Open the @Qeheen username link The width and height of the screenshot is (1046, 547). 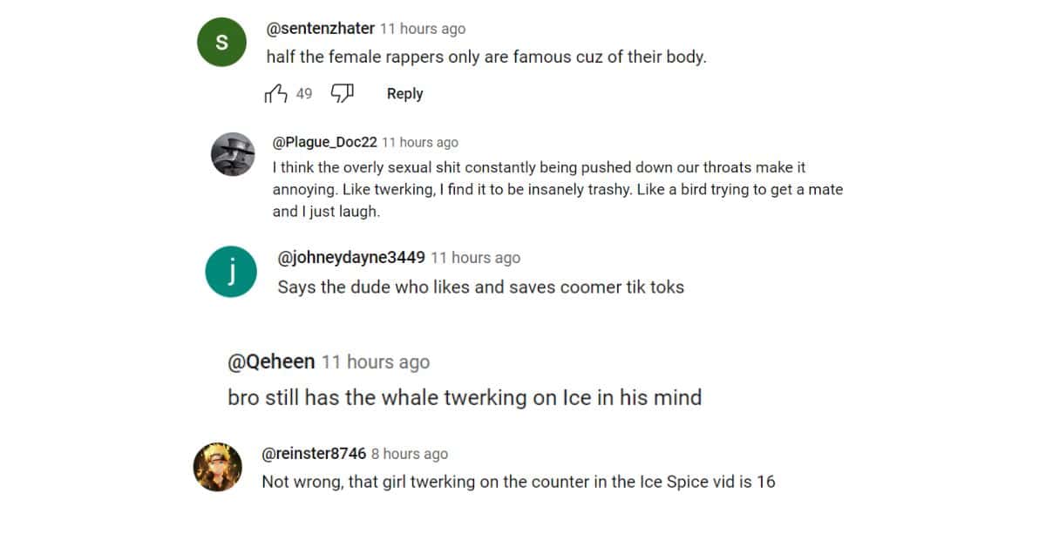271,361
